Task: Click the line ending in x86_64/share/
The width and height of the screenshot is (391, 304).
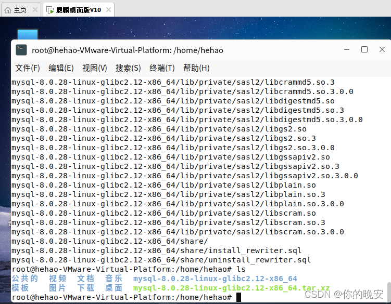Action: point(110,241)
